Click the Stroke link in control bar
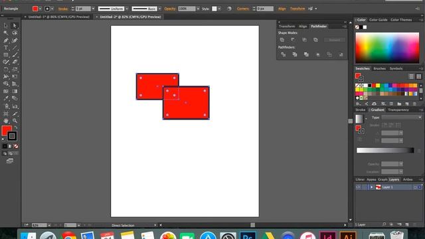This screenshot has width=425, height=239. tap(63, 9)
